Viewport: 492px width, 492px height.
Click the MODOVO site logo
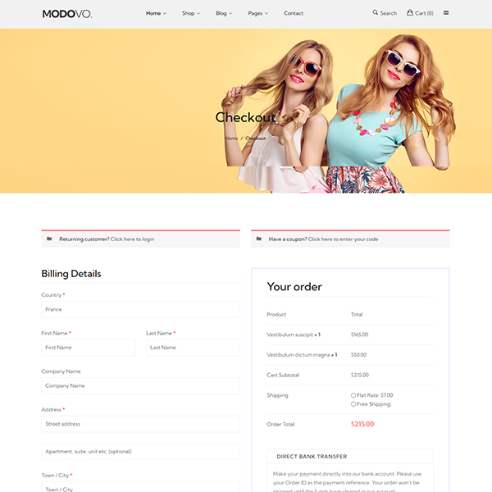[x=67, y=14]
